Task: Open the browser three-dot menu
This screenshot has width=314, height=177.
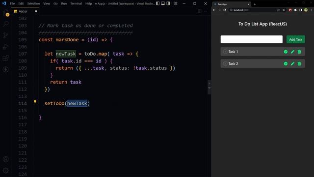Action: pyautogui.click(x=311, y=10)
